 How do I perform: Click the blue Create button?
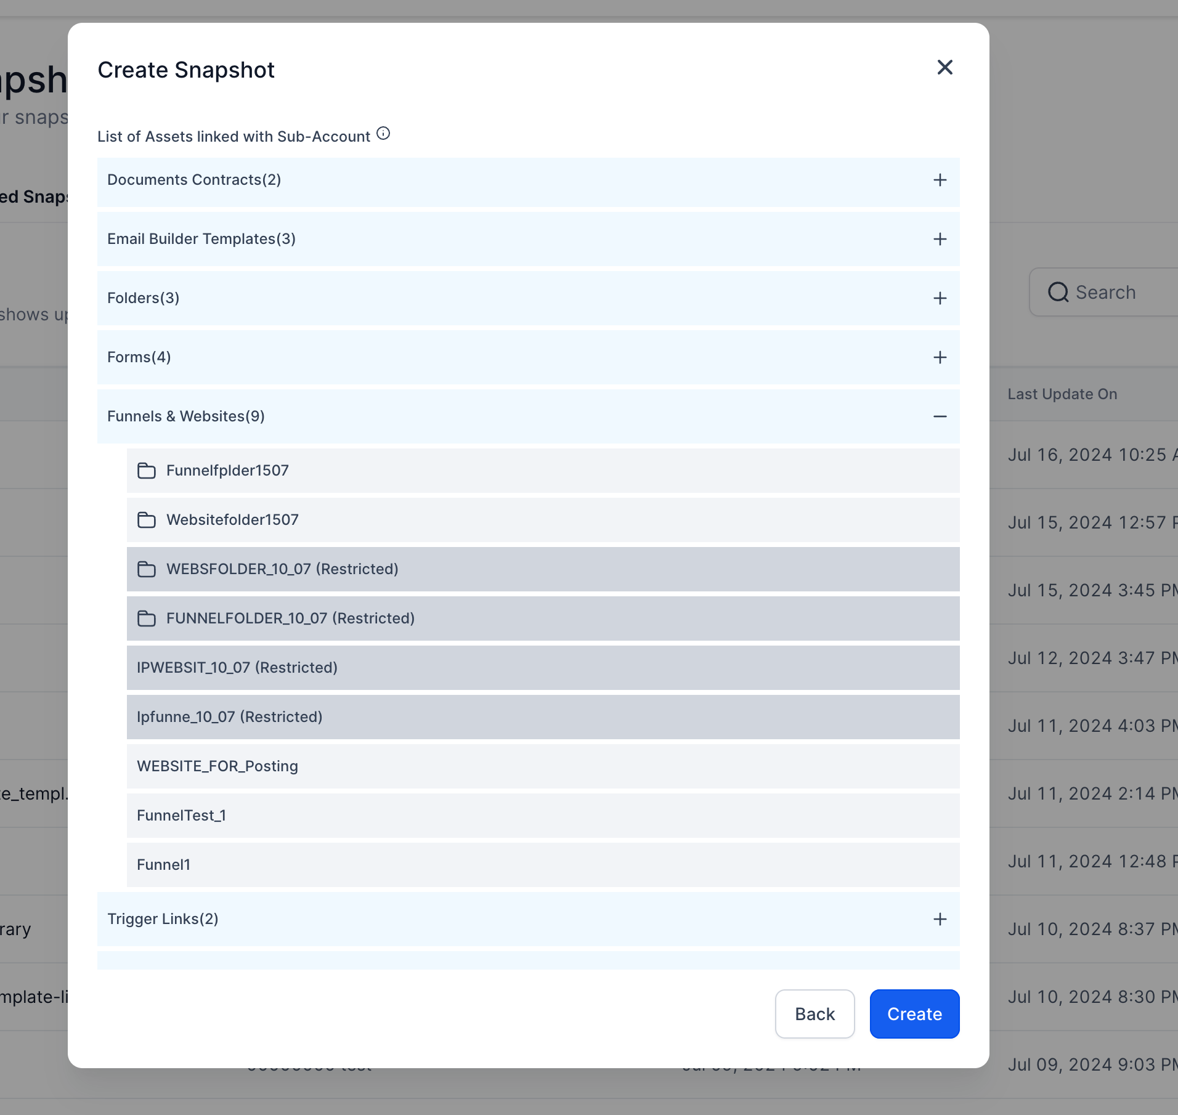tap(914, 1014)
